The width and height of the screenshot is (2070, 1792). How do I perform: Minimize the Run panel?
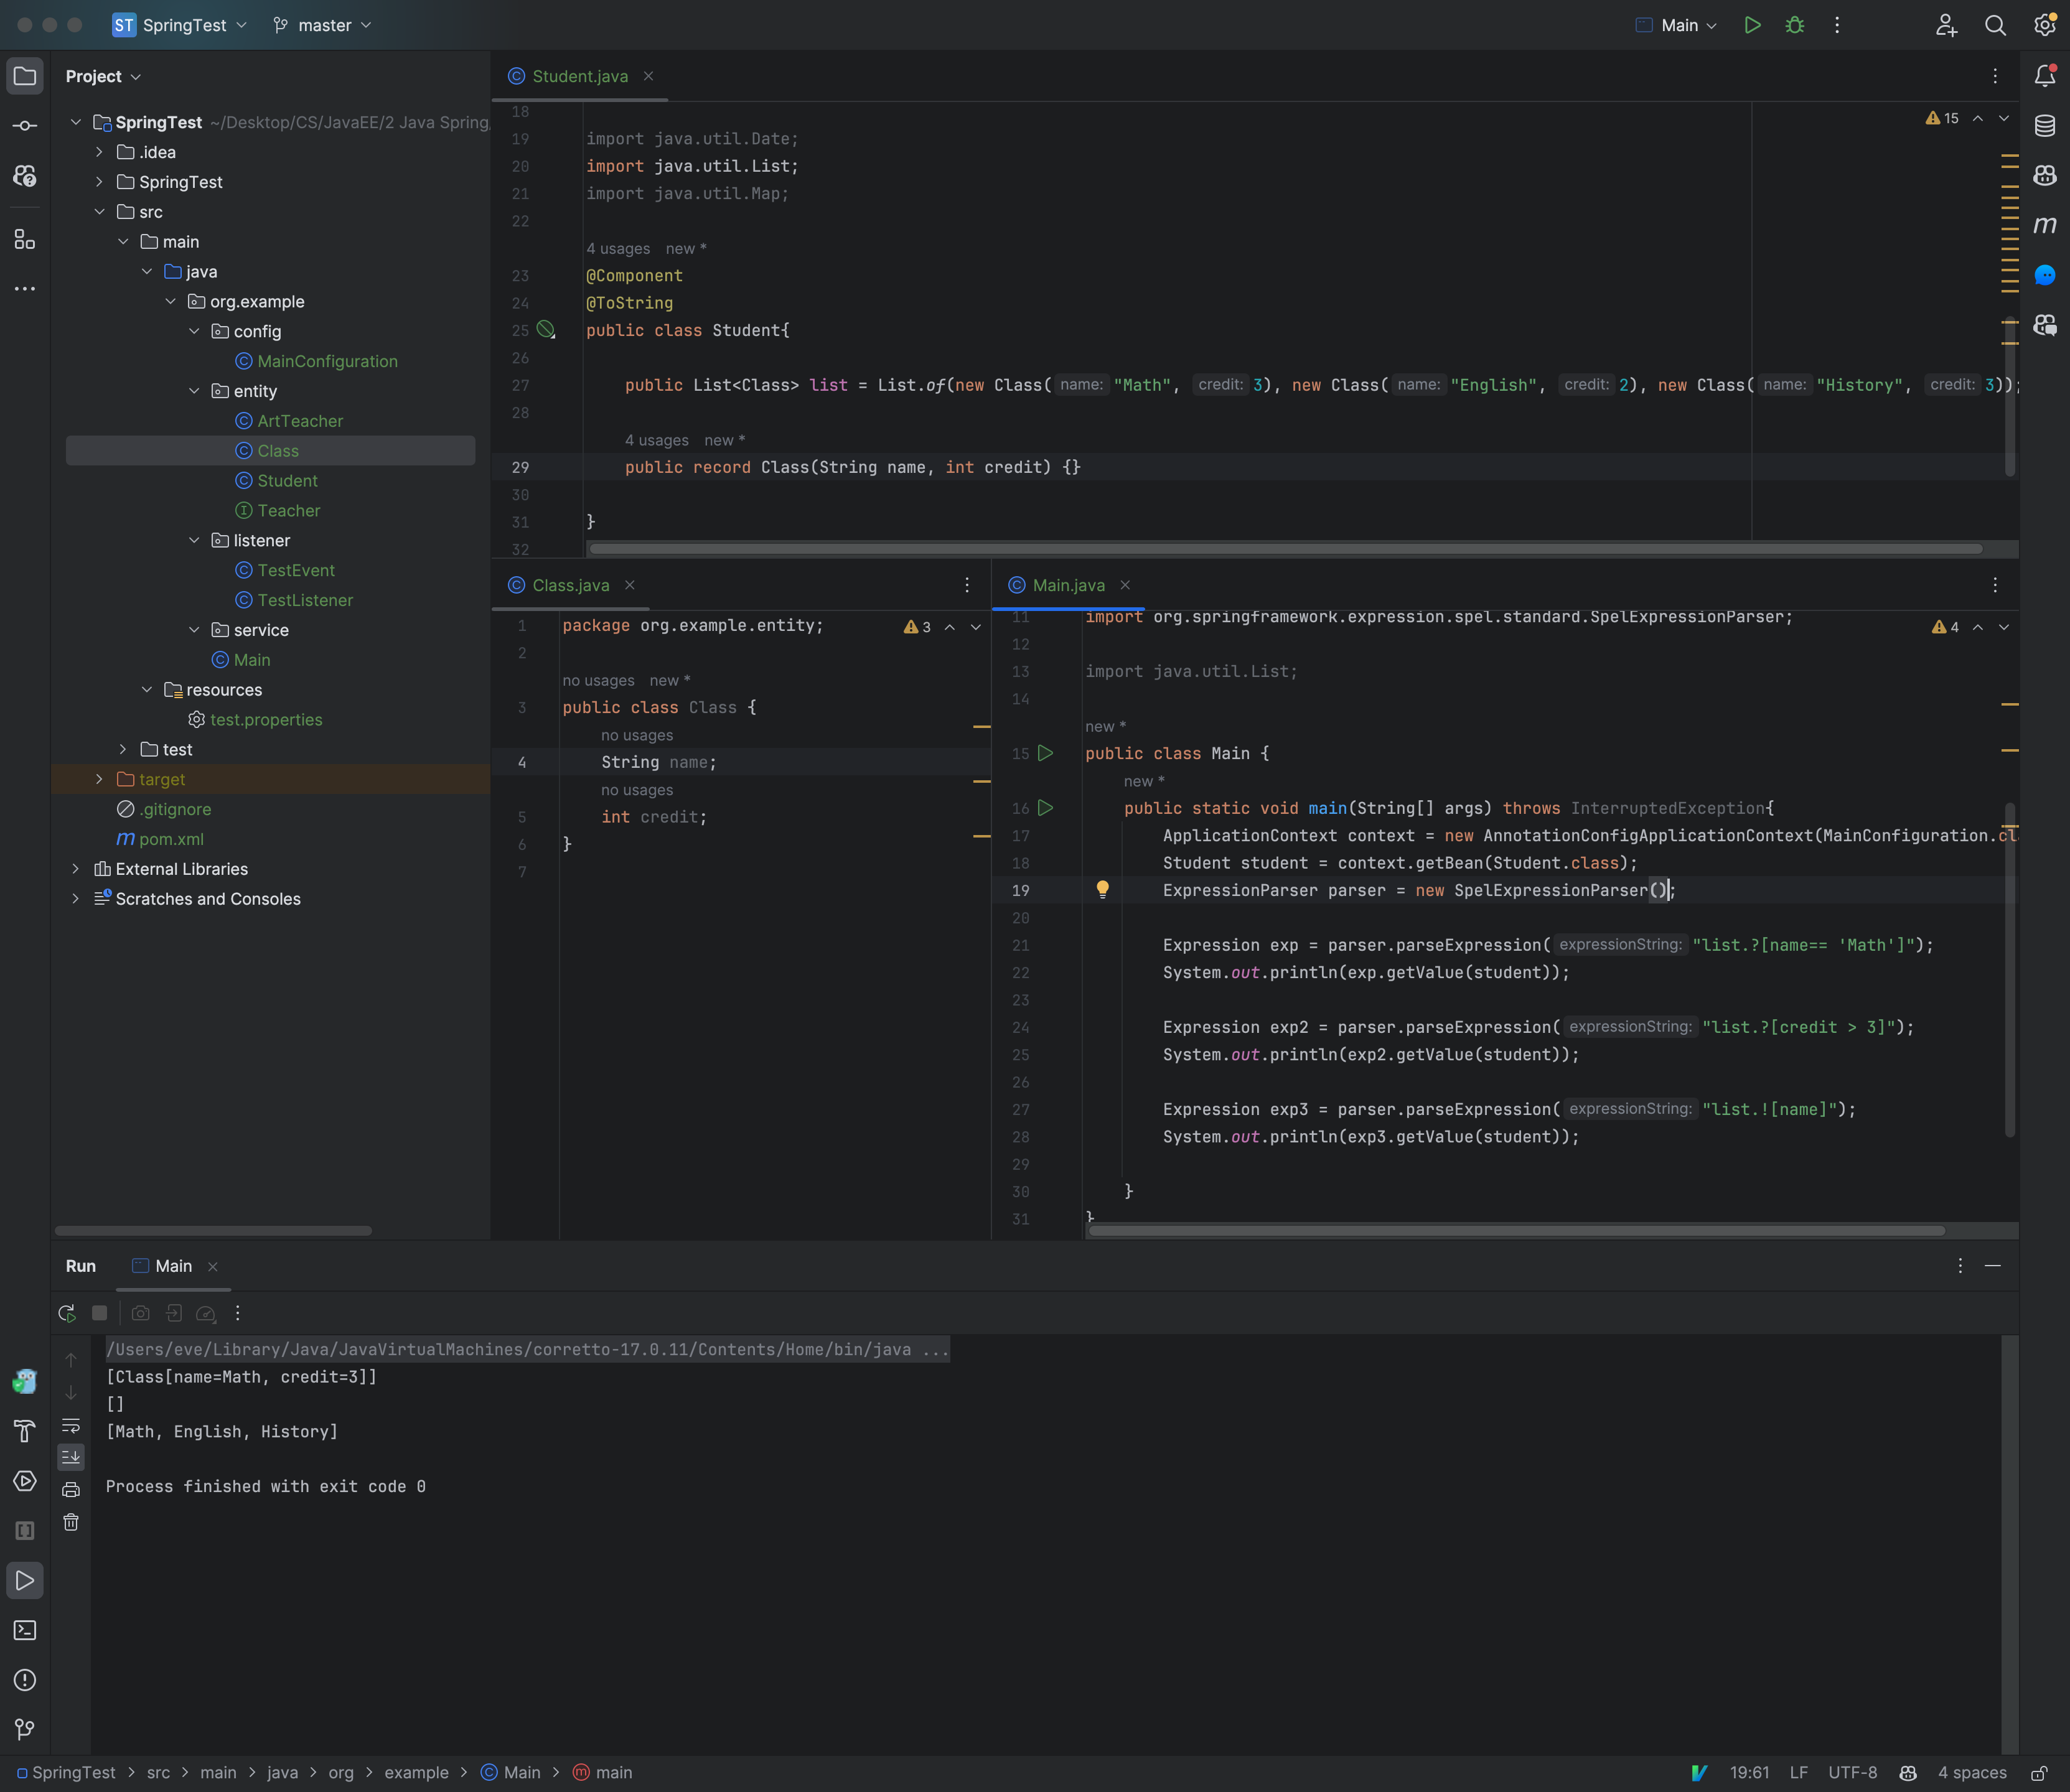click(x=1992, y=1266)
